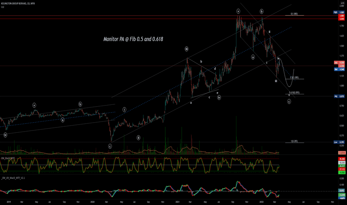The image size is (347, 205).
Task: Open the MYR currency selector on price axis
Action: point(343,3)
